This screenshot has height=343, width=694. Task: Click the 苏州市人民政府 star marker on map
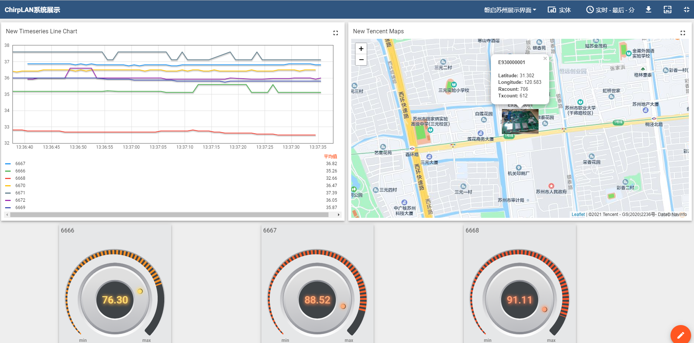tap(551, 186)
